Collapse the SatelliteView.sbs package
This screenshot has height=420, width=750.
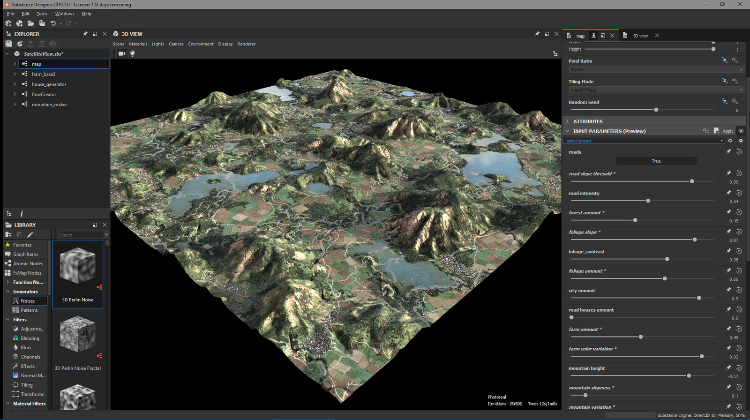click(7, 53)
